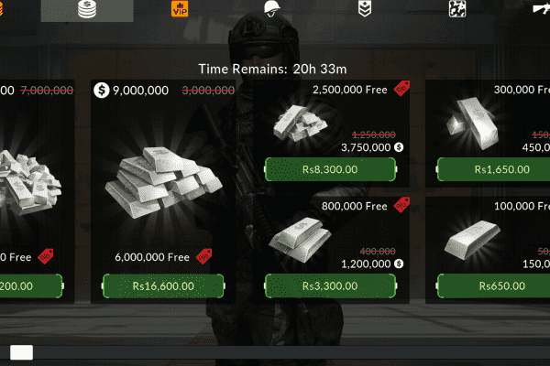Buy the Rs8,300.00 silver pack
Image resolution: width=550 pixels, height=366 pixels.
[330, 169]
